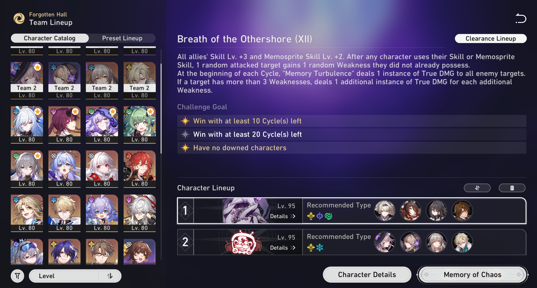Switch to the Character Catalog tab
The width and height of the screenshot is (537, 288).
tap(50, 38)
